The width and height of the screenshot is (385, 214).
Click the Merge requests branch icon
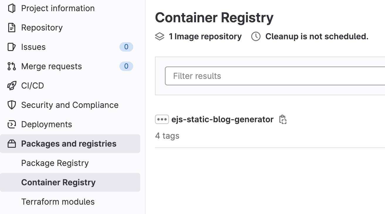coord(11,66)
